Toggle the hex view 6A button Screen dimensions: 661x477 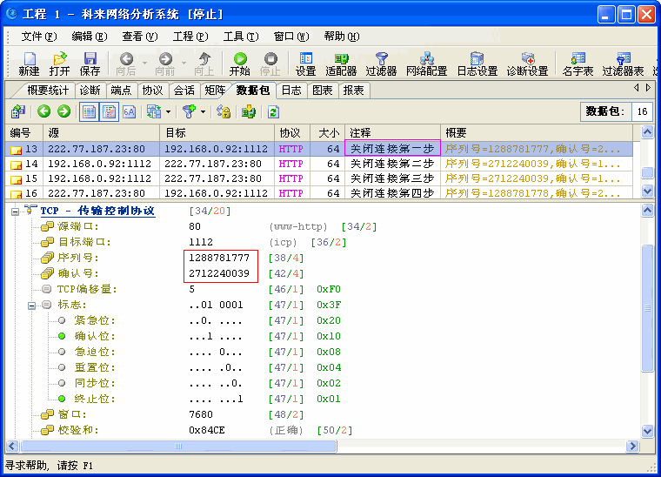[x=129, y=111]
